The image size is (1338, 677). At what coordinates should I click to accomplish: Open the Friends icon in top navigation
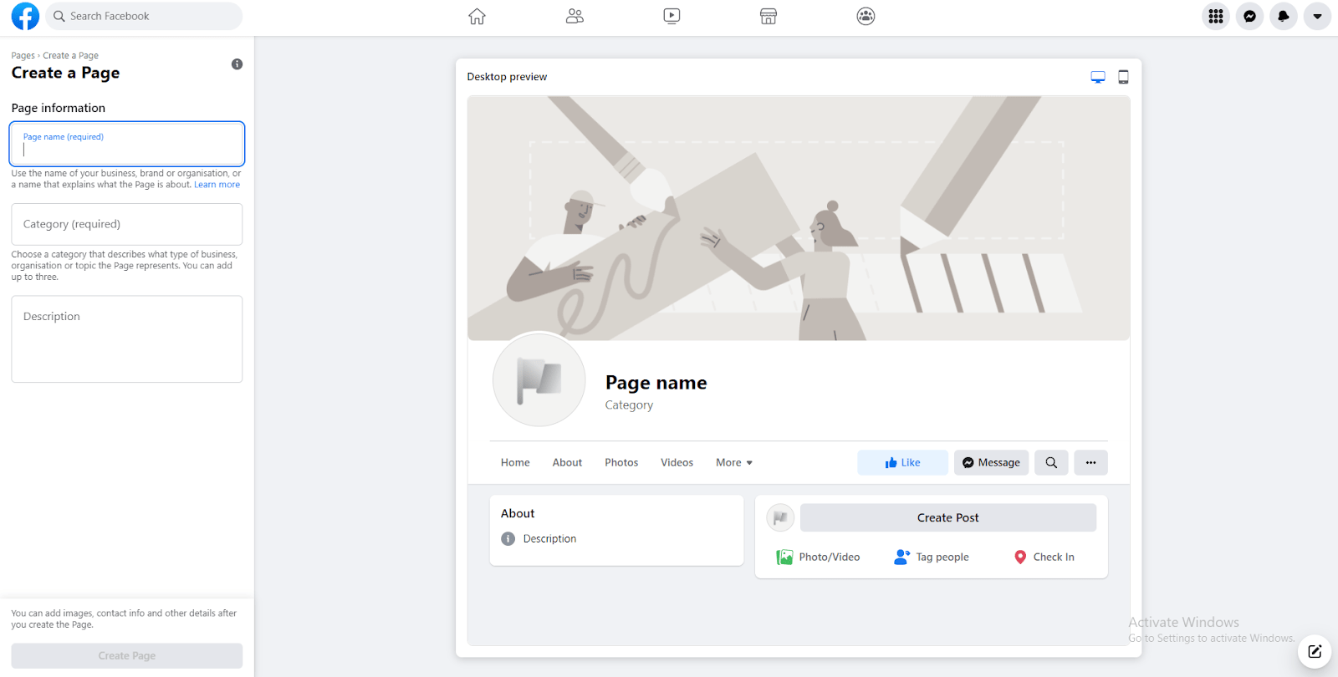coord(575,16)
